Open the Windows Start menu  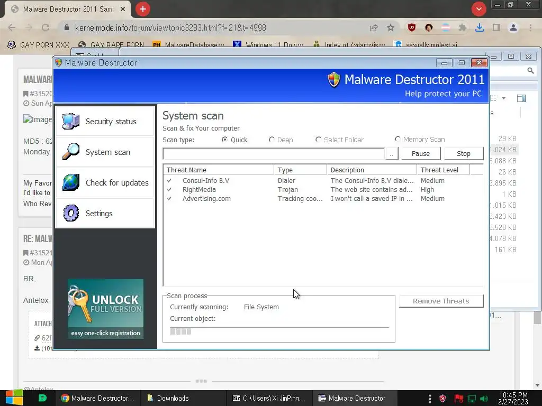tap(14, 398)
